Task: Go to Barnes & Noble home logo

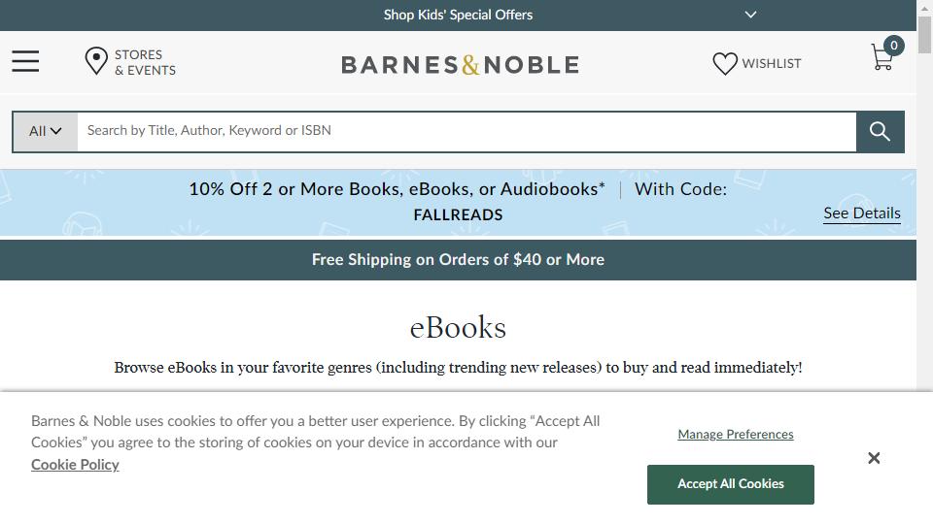Action: click(x=460, y=65)
